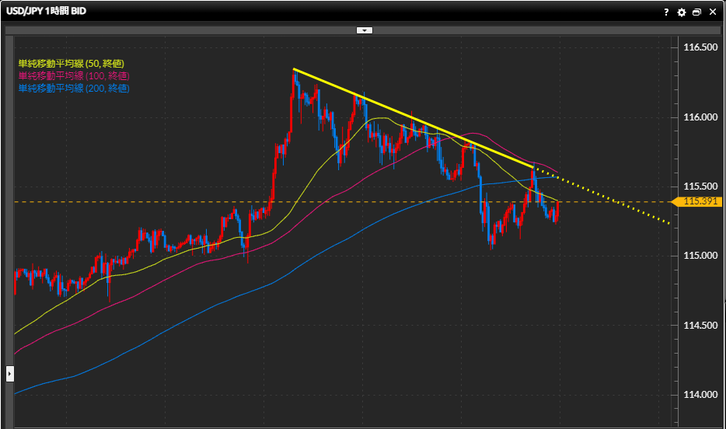Select the 200-period moving average label
Screen dimensions: 726x429
pyautogui.click(x=73, y=88)
